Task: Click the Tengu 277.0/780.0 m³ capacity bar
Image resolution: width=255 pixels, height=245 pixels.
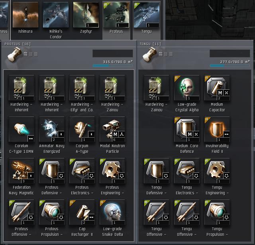Action: click(230, 65)
